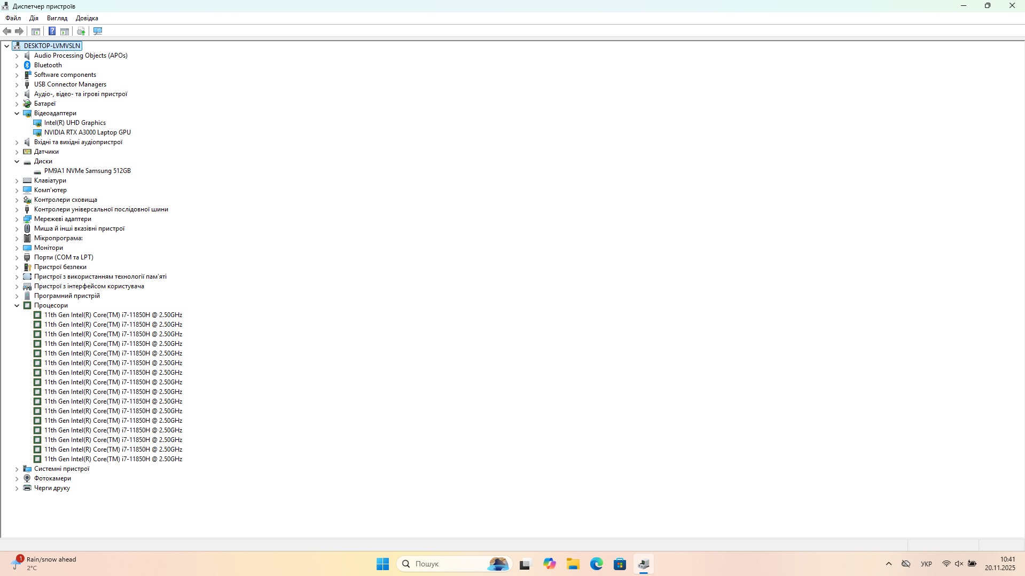The width and height of the screenshot is (1025, 576).
Task: Open the Файл menu
Action: [x=13, y=18]
